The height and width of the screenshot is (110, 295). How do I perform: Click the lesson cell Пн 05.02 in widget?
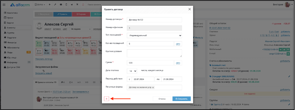pyautogui.click(x=46, y=44)
